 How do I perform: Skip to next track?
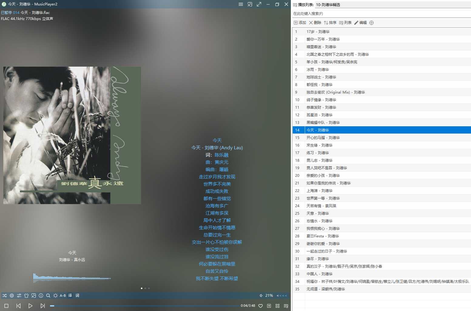tap(43, 306)
